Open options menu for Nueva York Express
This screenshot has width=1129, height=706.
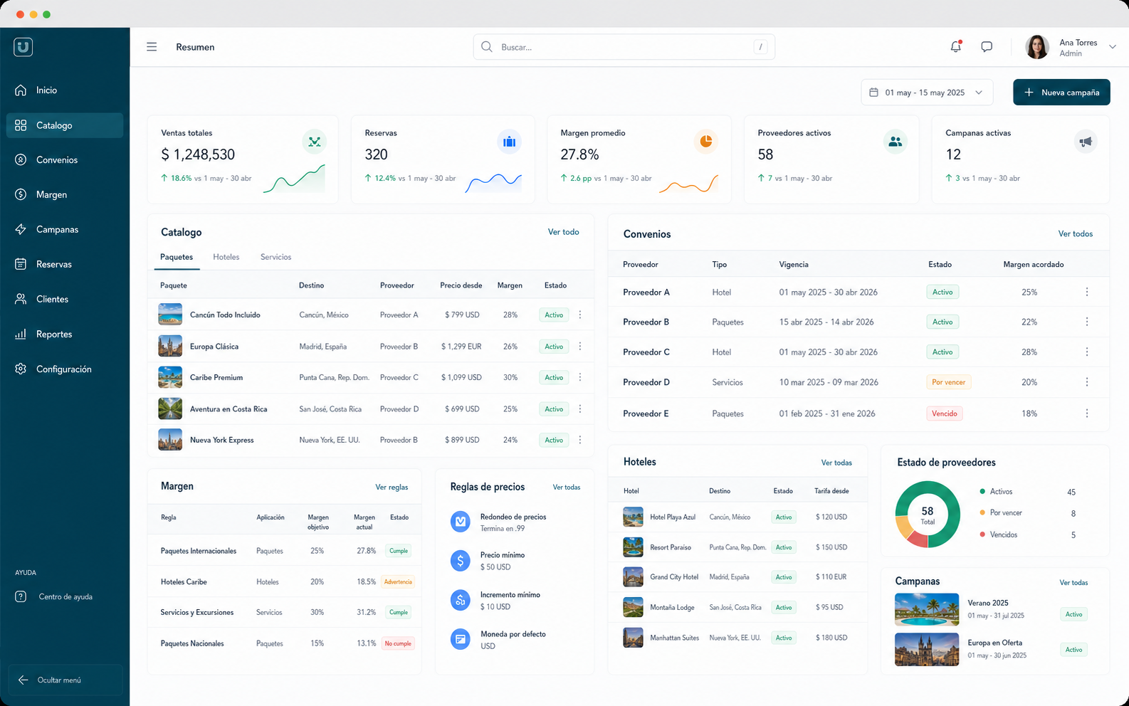pos(580,440)
